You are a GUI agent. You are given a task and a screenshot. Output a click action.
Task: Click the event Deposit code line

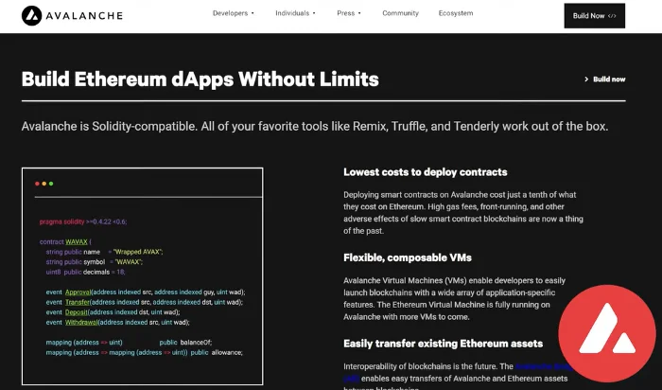113,312
